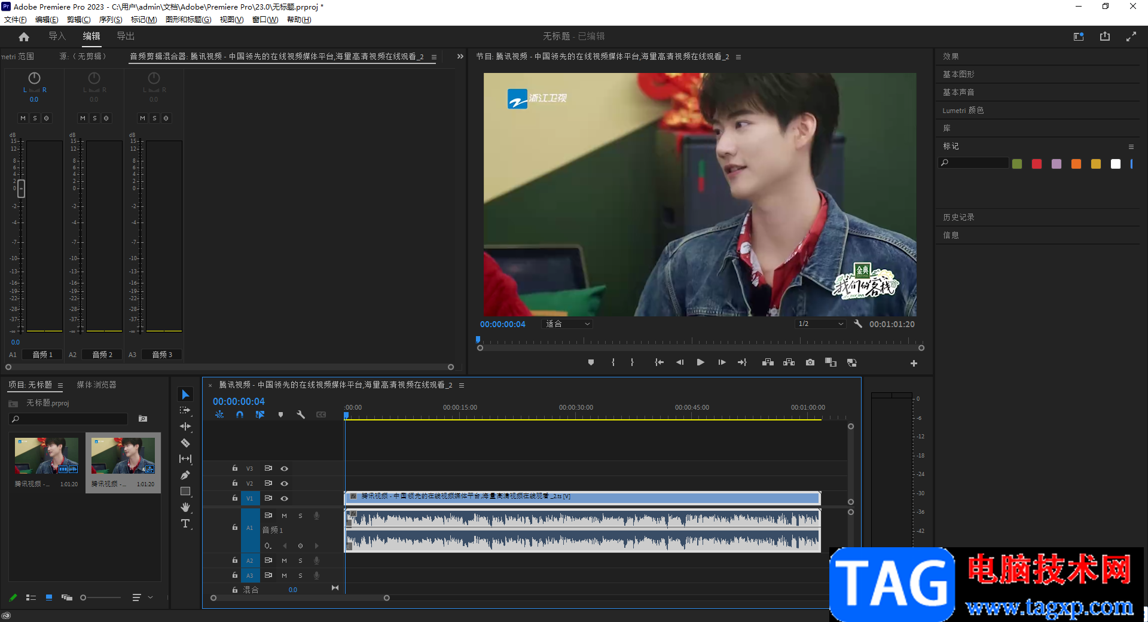Solo timeline track A2
This screenshot has height=622, width=1148.
tap(300, 560)
